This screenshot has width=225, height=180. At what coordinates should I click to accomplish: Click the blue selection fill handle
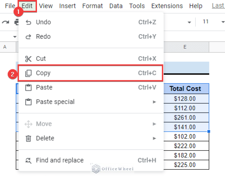click(x=209, y=131)
